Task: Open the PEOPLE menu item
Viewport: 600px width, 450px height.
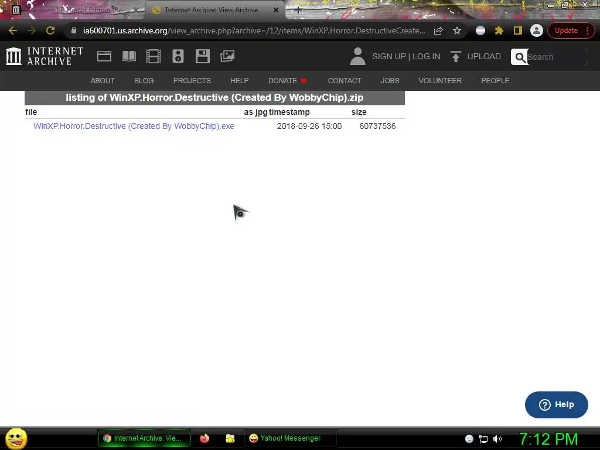Action: tap(495, 81)
